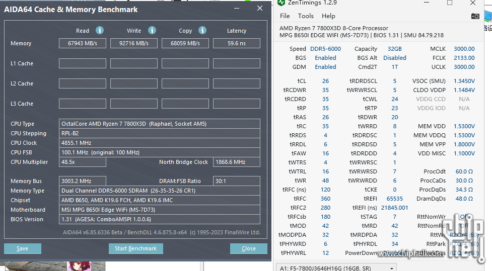
Task: Start Benchmark in AIDA64
Action: click(x=136, y=248)
